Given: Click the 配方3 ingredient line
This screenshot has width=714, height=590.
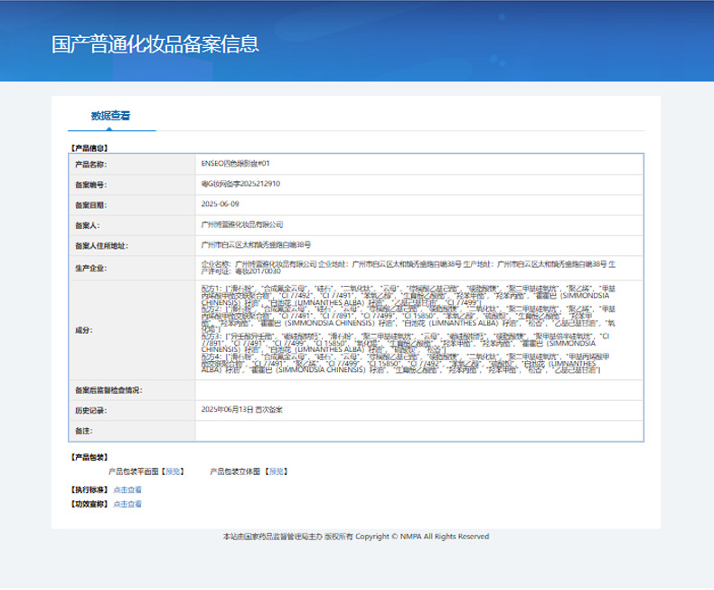Looking at the screenshot, I should tap(405, 343).
